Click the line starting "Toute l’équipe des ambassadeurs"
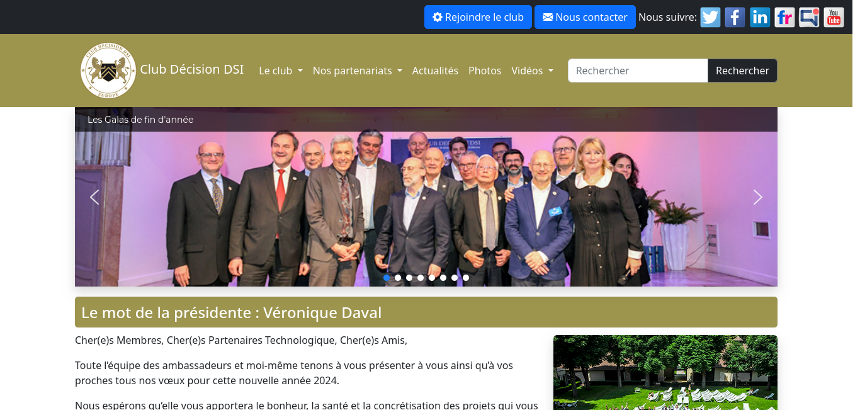860x410 pixels. (294, 365)
